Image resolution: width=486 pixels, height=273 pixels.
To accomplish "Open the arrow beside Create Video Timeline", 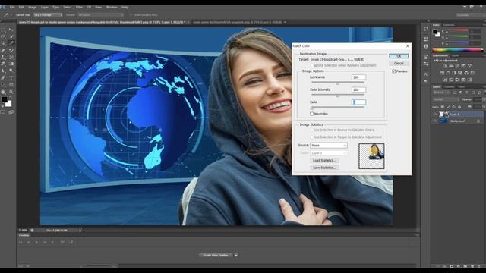I will click(x=236, y=256).
